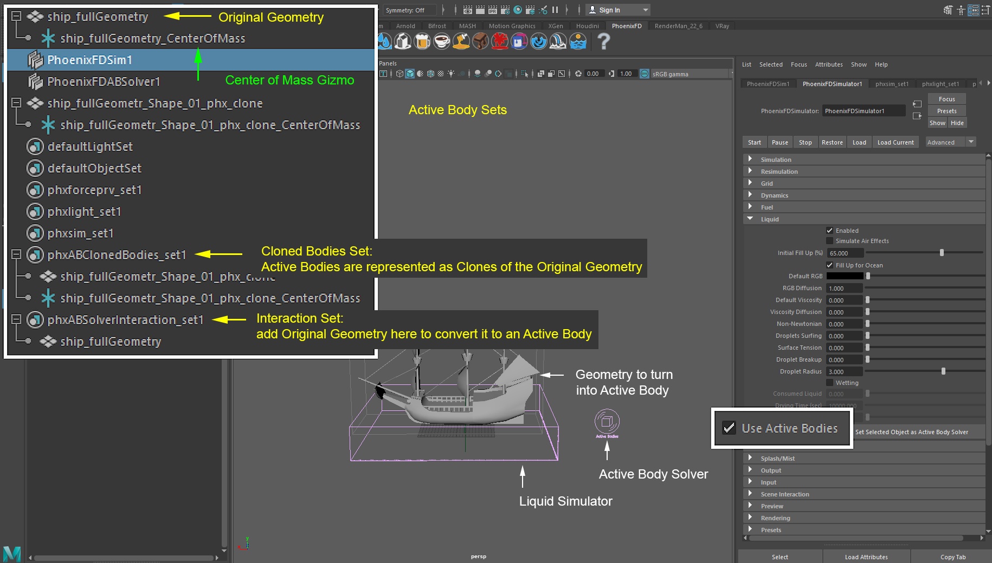The height and width of the screenshot is (563, 992).
Task: Open the Hypershade editor icon
Action: tap(518, 10)
